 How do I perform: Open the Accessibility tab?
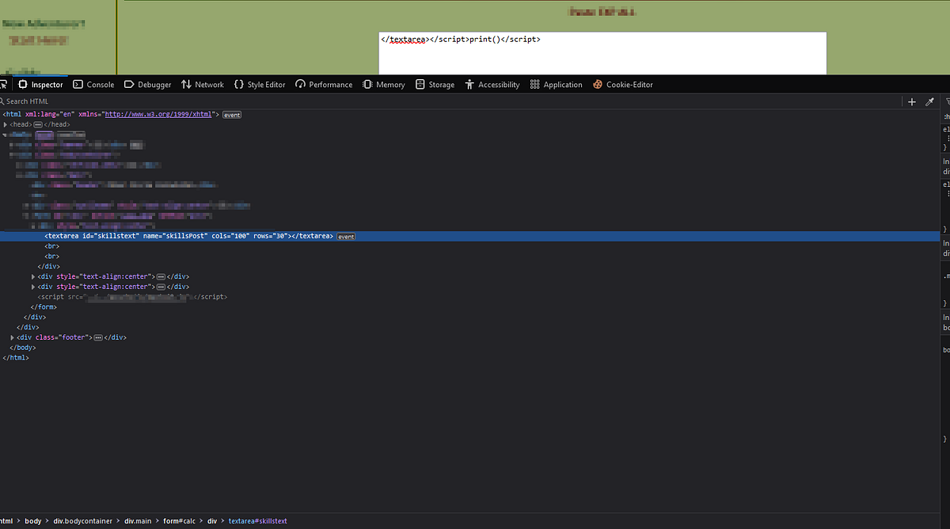click(492, 85)
